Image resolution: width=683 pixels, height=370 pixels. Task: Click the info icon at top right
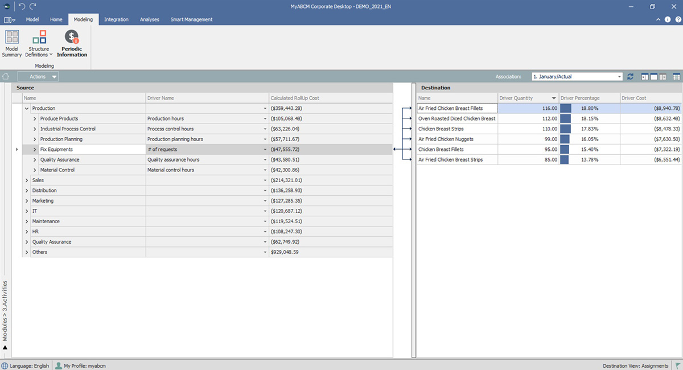[x=668, y=19]
